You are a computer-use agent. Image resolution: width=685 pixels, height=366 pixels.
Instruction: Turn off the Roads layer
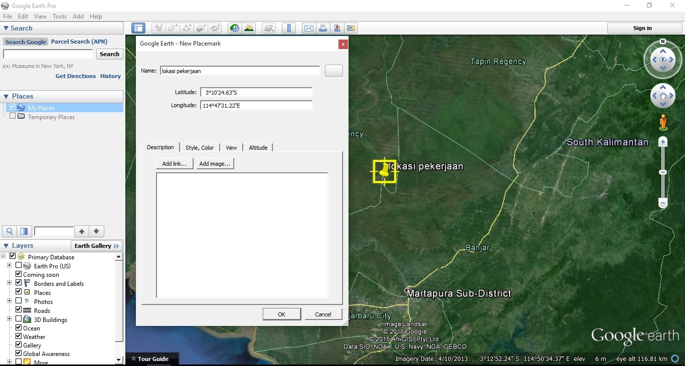19,310
